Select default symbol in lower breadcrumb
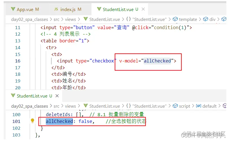The width and height of the screenshot is (230, 141). coord(209,106)
